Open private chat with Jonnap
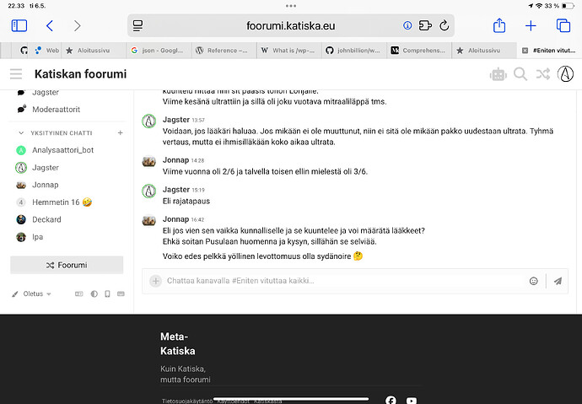 click(46, 185)
